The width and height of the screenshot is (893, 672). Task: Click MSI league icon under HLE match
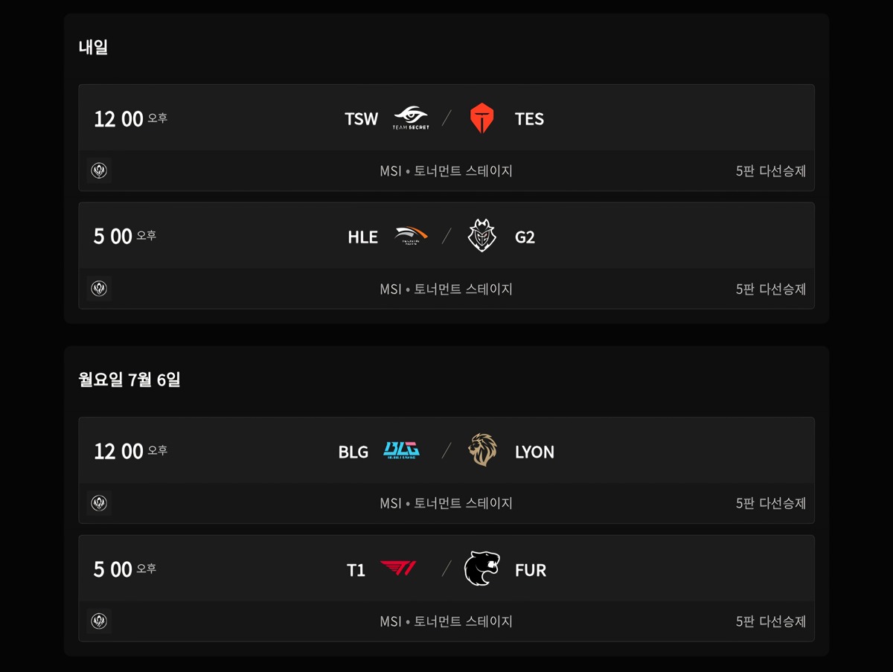99,289
